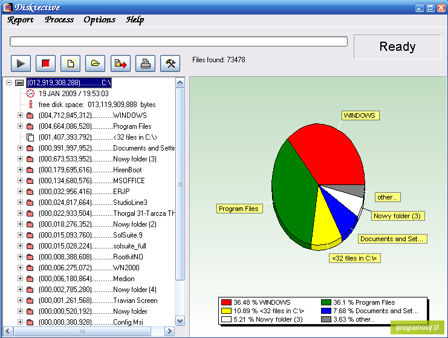The width and height of the screenshot is (448, 338).
Task: Open settings via the hammer and wrench icon
Action: (x=170, y=63)
